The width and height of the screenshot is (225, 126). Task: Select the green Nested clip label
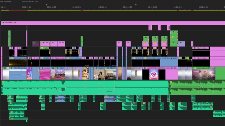coord(46,48)
